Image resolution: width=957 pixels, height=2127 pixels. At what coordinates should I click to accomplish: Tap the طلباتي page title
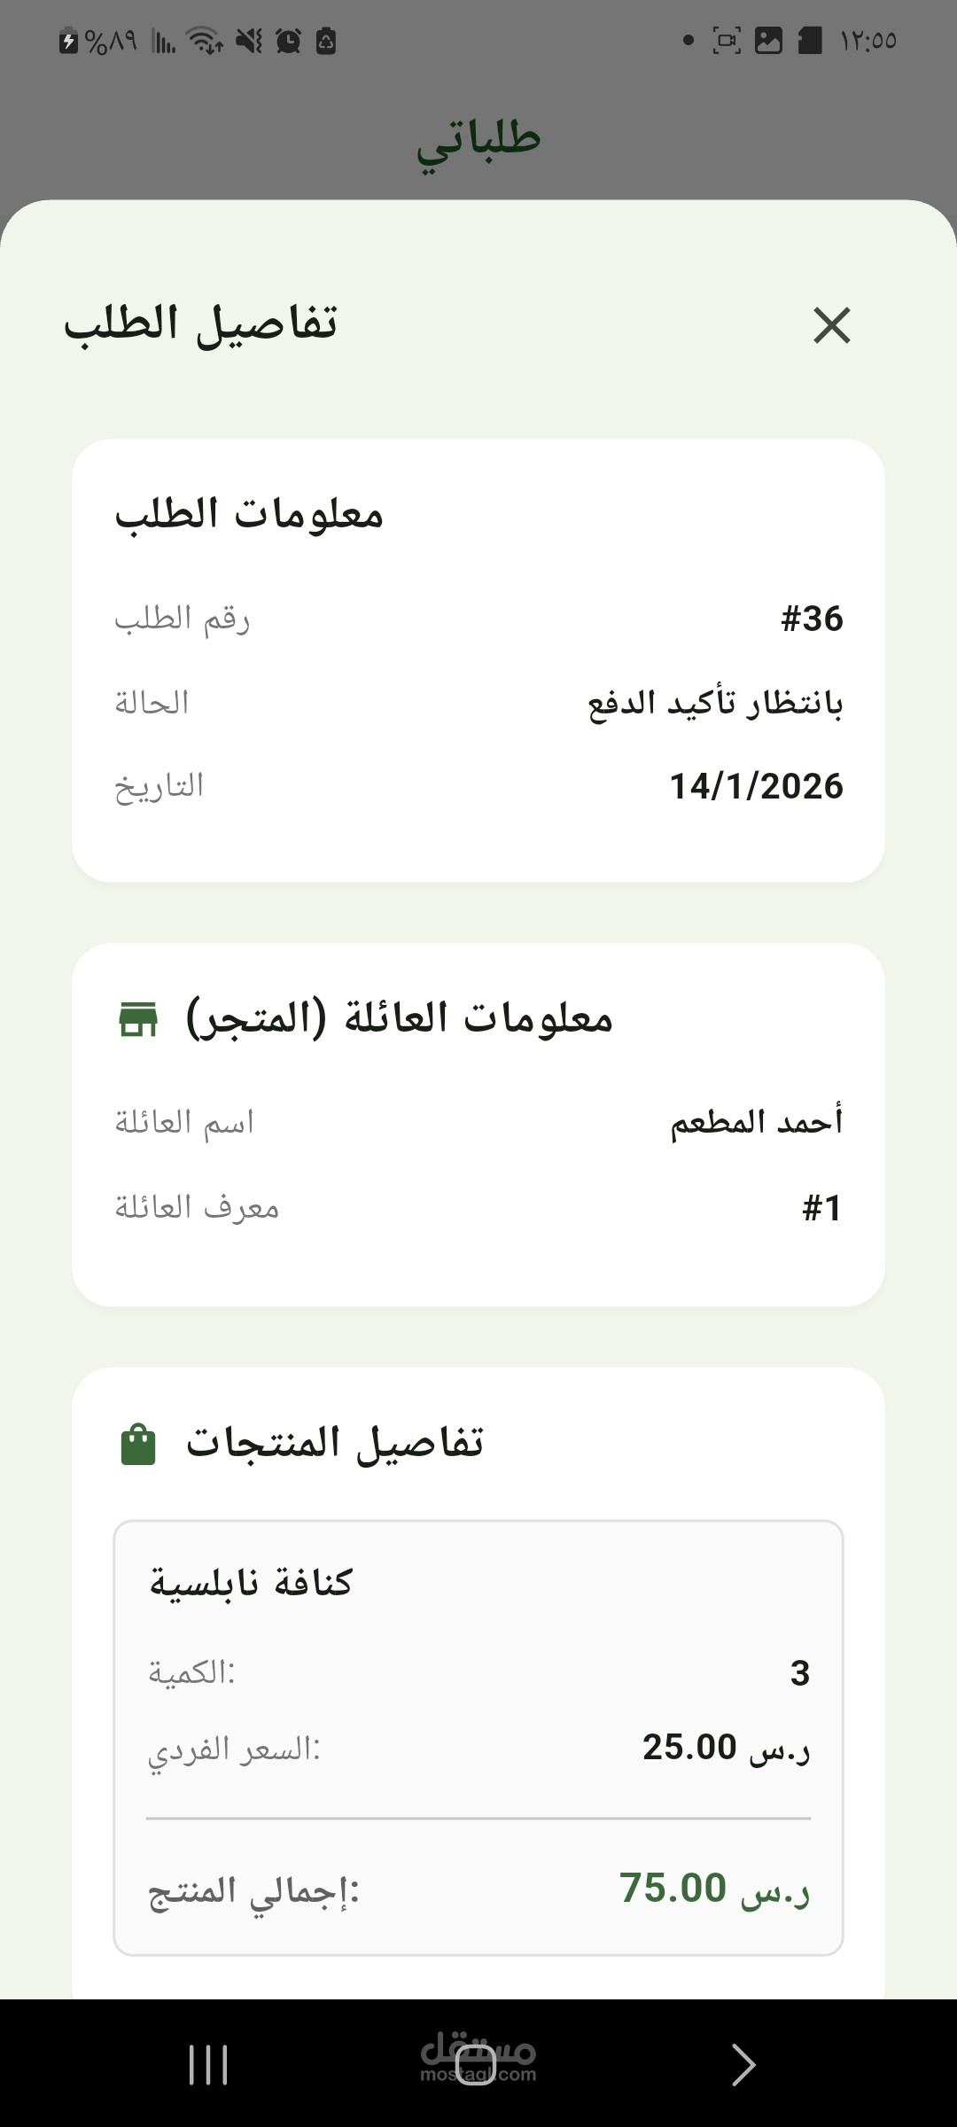pos(478,140)
